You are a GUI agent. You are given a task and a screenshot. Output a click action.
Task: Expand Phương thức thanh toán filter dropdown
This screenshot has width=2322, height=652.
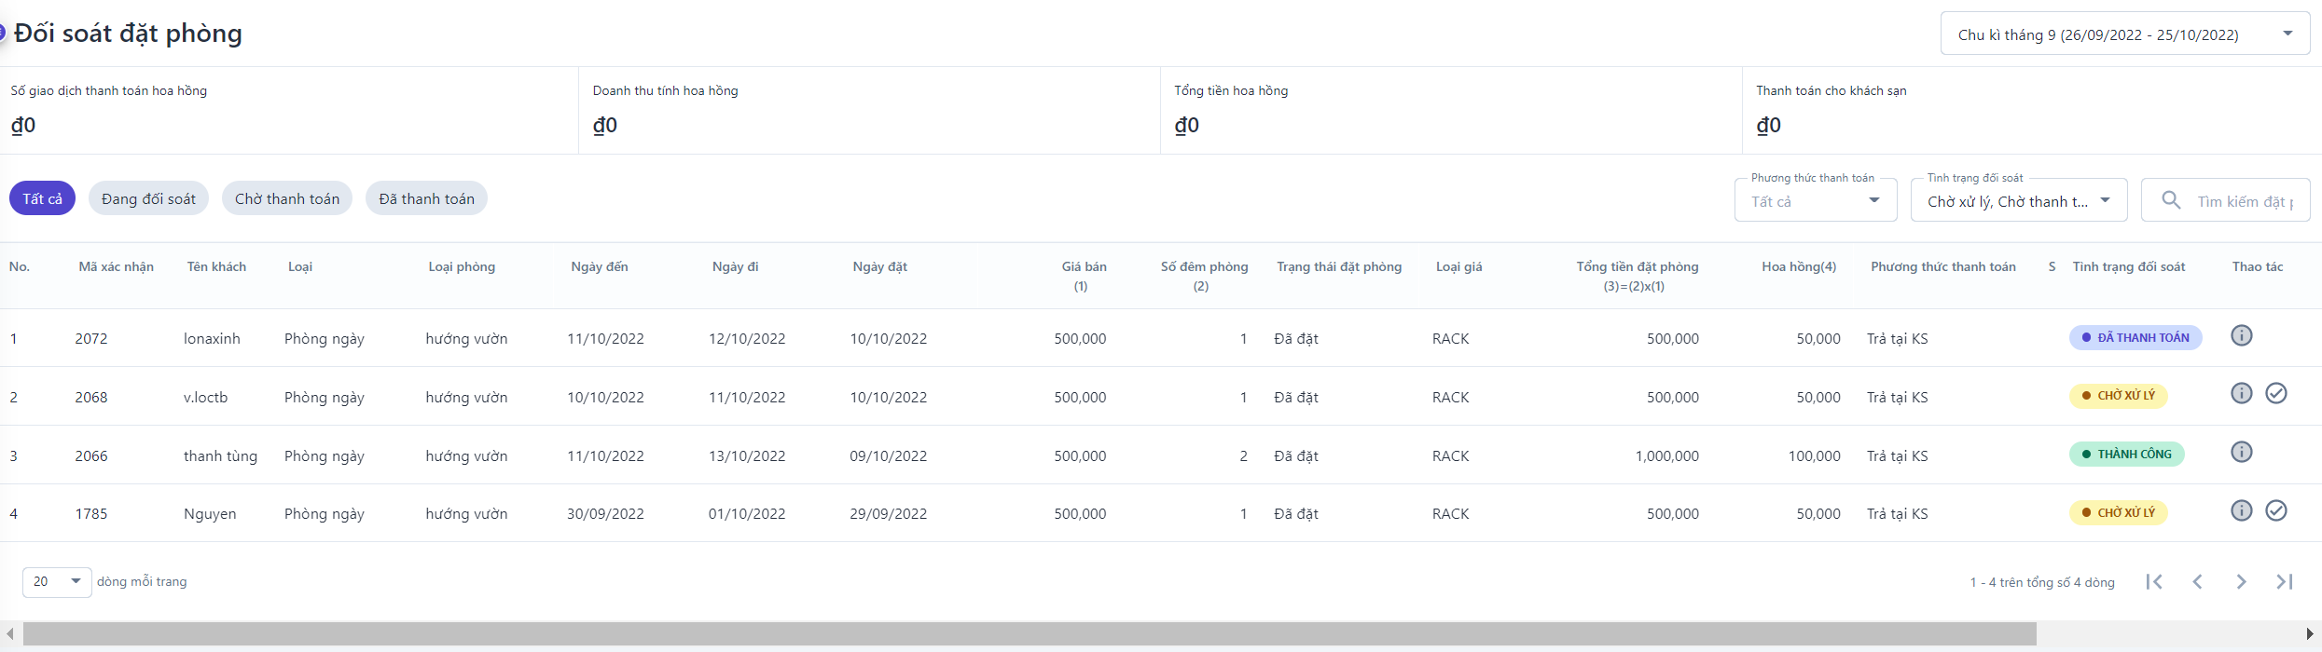[x=1815, y=201]
